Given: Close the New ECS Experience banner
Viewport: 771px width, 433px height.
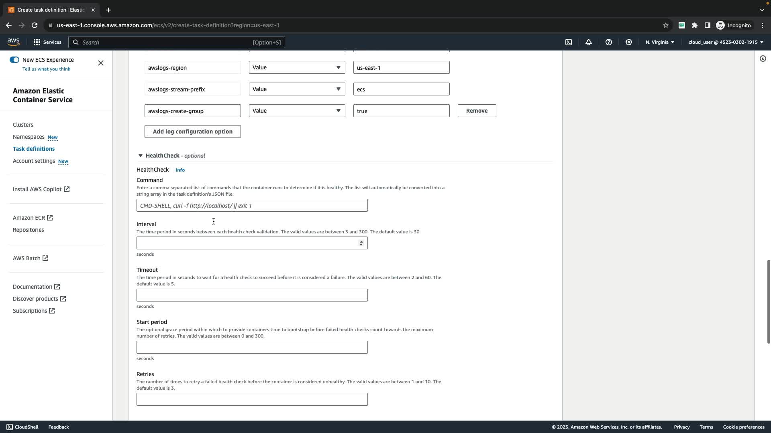Looking at the screenshot, I should point(101,63).
